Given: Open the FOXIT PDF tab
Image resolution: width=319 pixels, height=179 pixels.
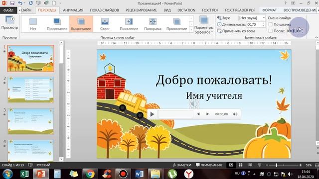Looking at the screenshot, I should (210, 10).
